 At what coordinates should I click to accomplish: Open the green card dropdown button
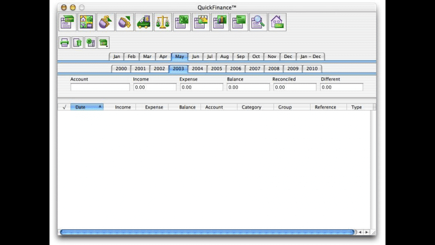click(x=103, y=42)
